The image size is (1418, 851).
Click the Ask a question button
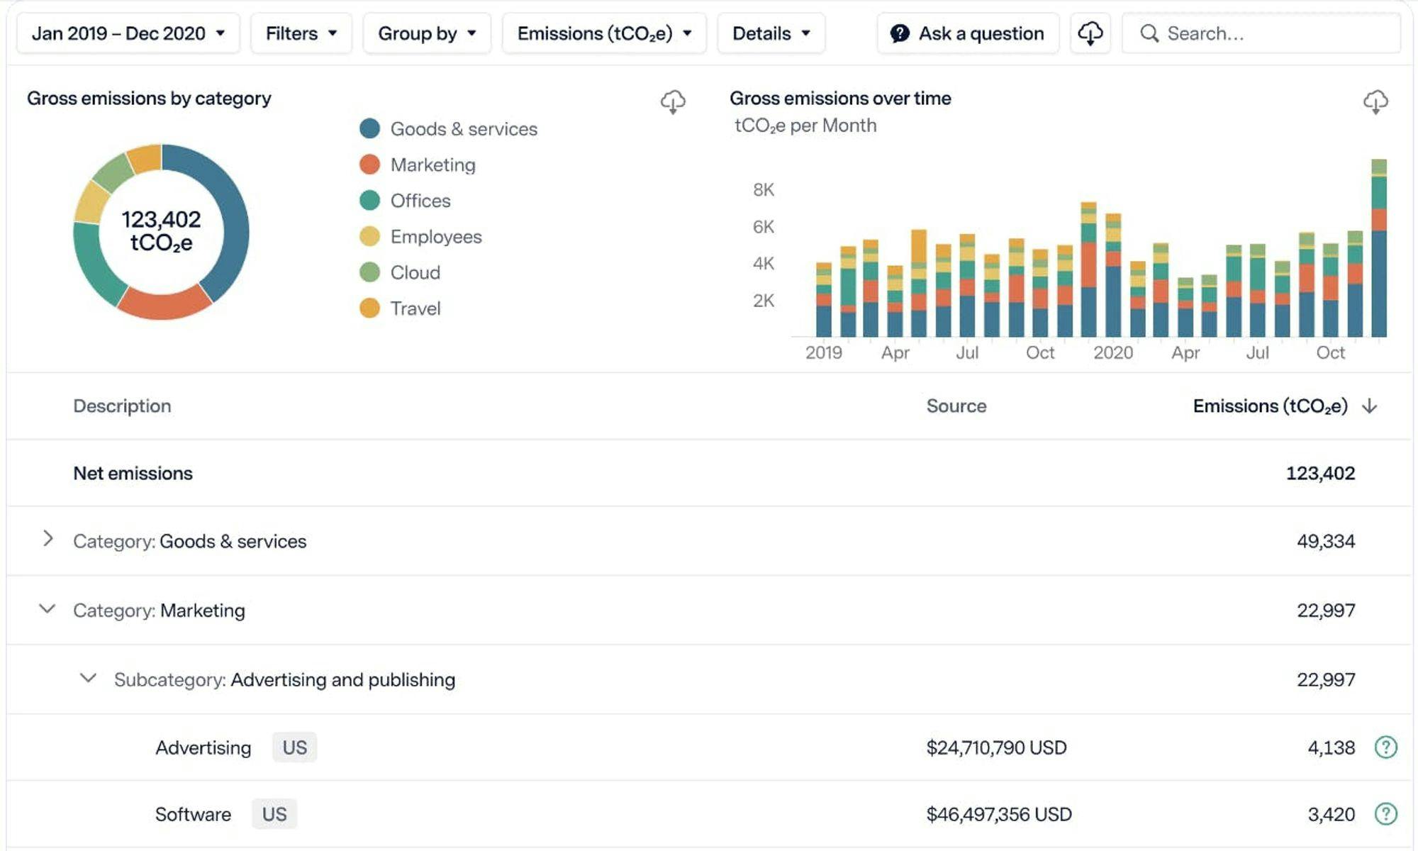pos(967,33)
